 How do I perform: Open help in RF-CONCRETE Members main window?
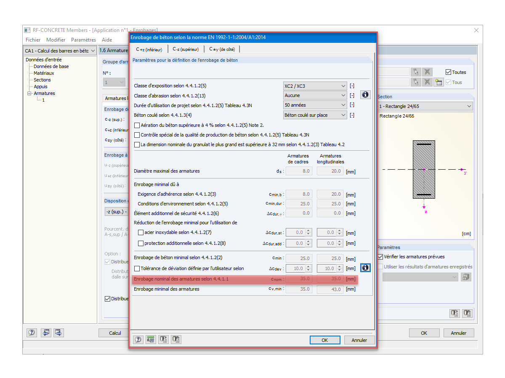[32, 333]
